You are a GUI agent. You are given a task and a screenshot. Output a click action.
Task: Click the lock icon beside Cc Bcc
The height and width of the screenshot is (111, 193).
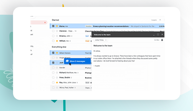162,40
